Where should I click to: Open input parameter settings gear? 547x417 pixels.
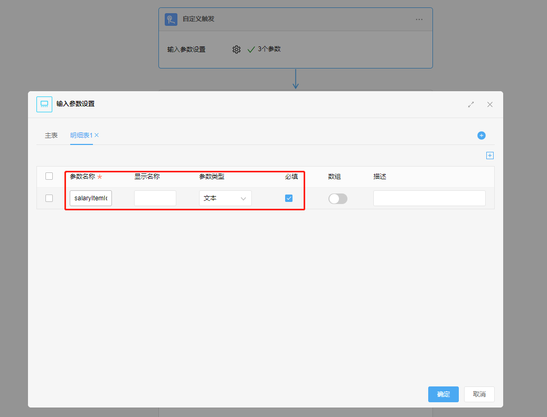(237, 50)
